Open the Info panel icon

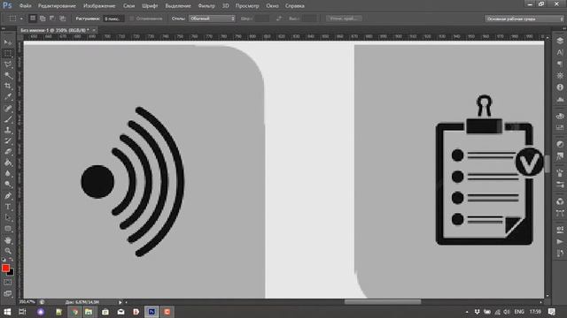tap(560, 87)
